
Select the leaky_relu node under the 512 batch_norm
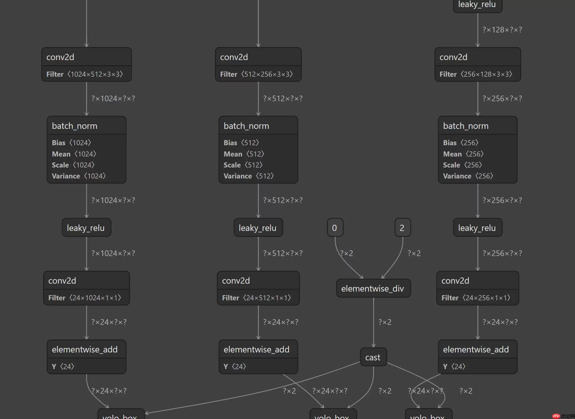(x=258, y=228)
